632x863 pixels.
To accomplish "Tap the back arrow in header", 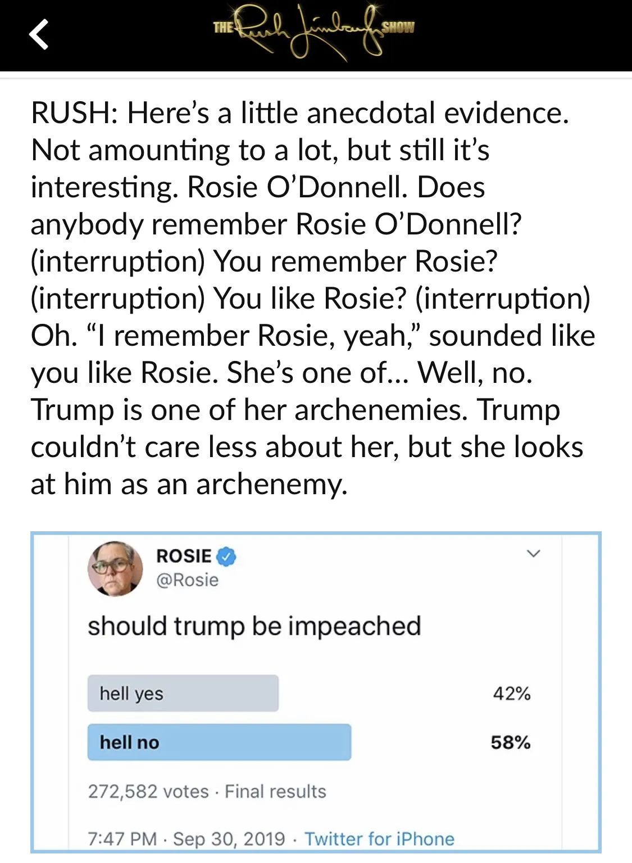I will click(x=39, y=34).
